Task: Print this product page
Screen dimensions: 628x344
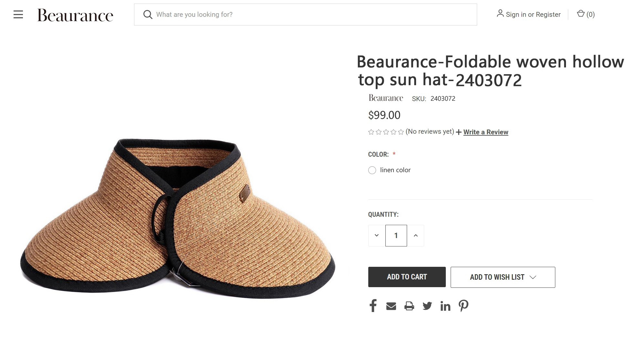Action: (x=409, y=306)
